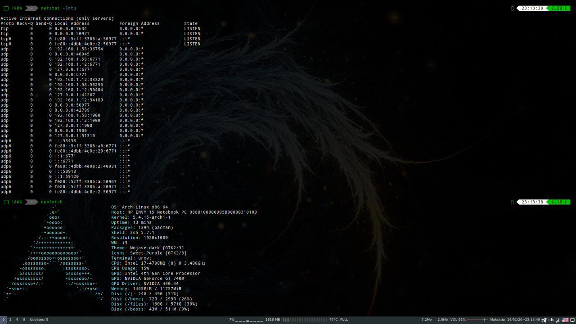The width and height of the screenshot is (576, 324).
Task: Click the "Kernel: 5.4.15-arch1-1" line
Action: point(141,217)
